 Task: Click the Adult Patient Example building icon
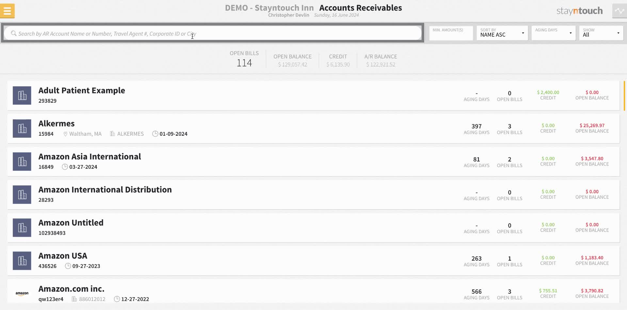[x=22, y=95]
